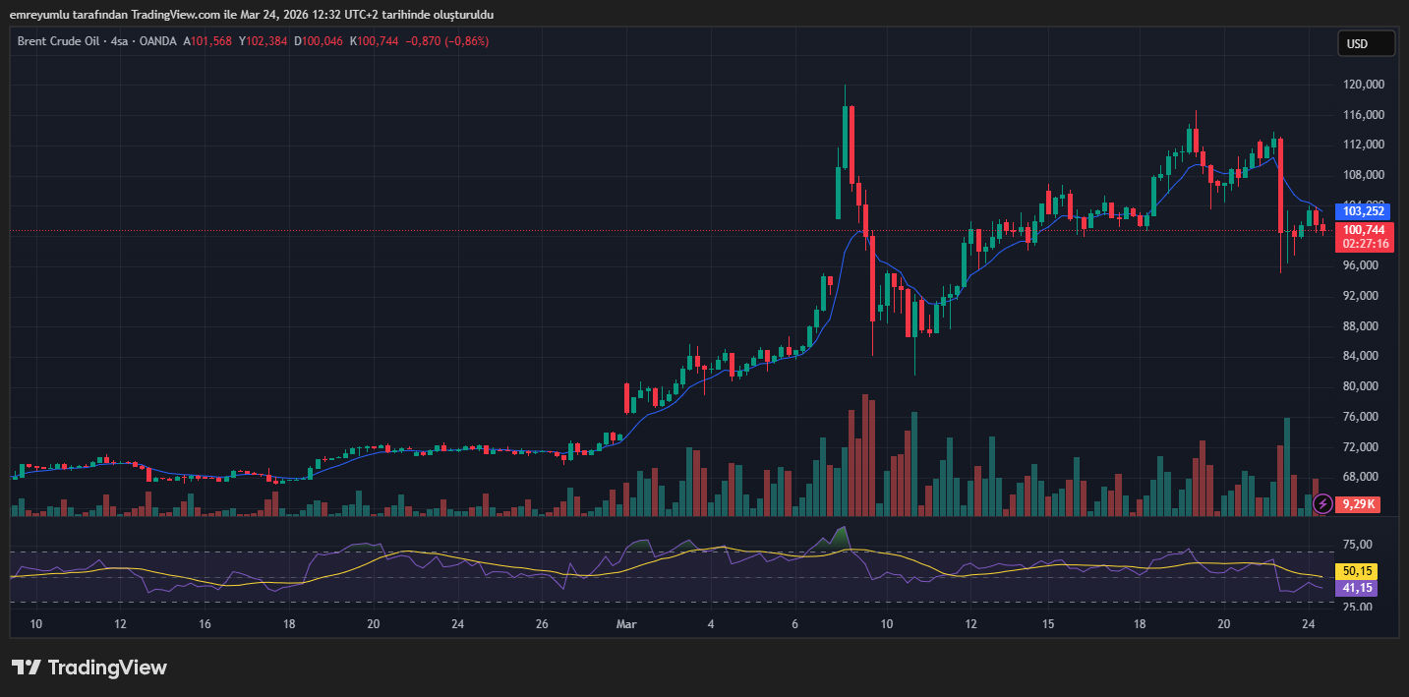Click the red 100,744 current price label
Screen dimensions: 1409x697
pos(1363,229)
